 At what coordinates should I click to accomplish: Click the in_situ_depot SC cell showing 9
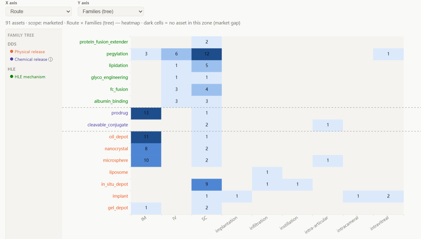coord(207,185)
